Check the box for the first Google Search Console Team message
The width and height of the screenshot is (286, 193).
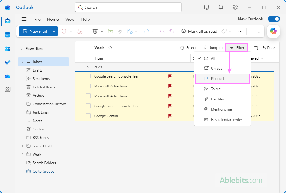tap(88, 76)
